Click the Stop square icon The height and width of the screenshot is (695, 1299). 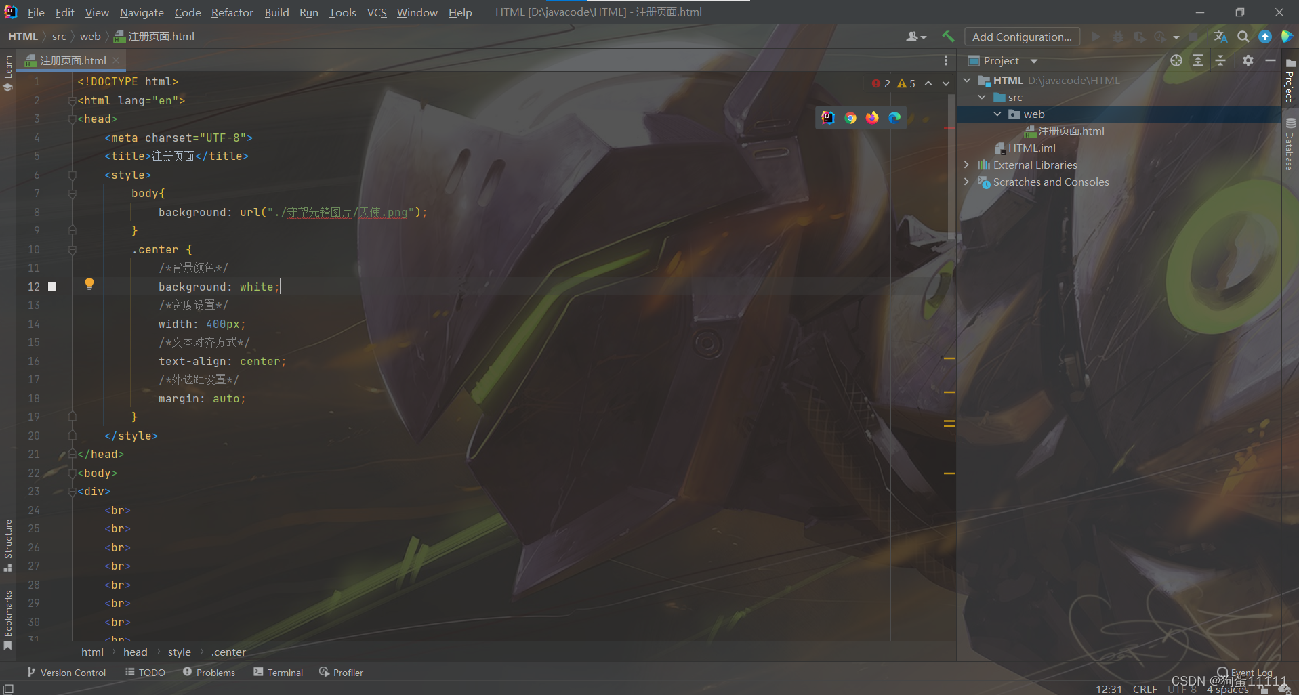pyautogui.click(x=1194, y=37)
